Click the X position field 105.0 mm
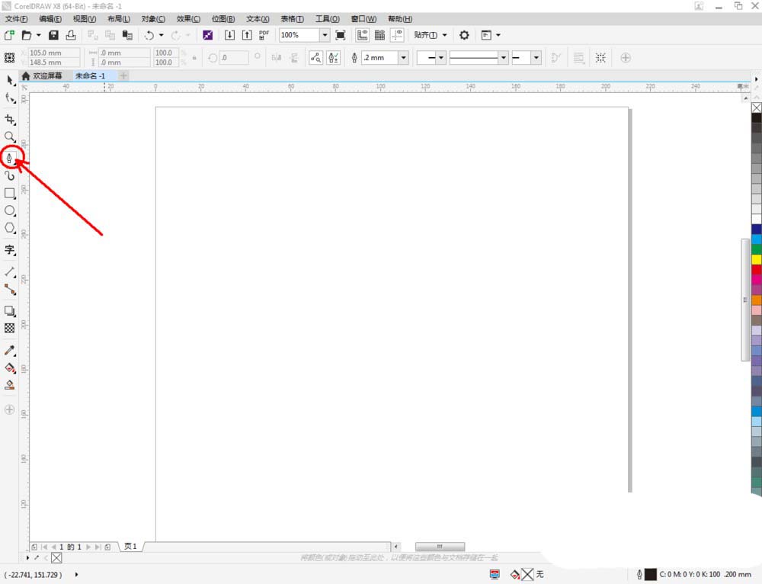This screenshot has width=762, height=584. click(x=54, y=53)
